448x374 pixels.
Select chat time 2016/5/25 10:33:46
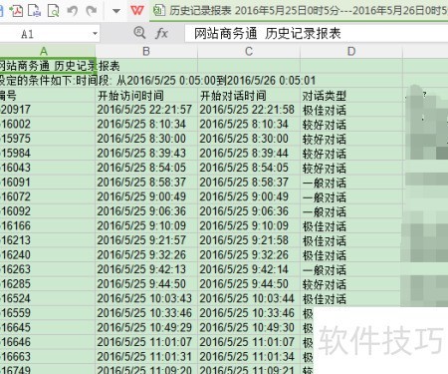pos(249,313)
